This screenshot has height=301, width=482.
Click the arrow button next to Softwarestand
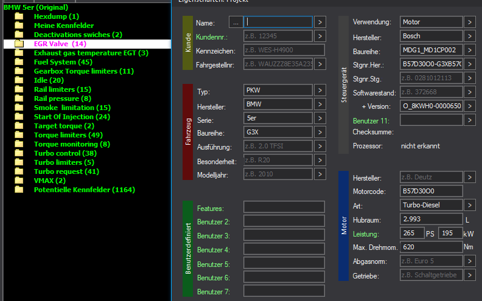coord(469,92)
